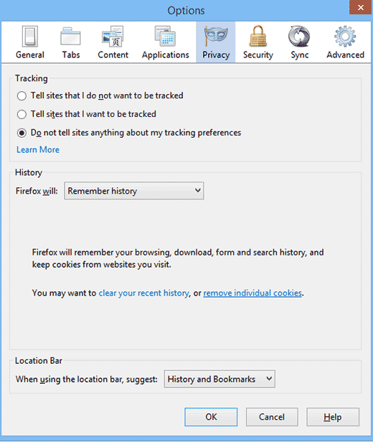373x442 pixels.
Task: Click the Learn More tracking link
Action: [x=38, y=150]
